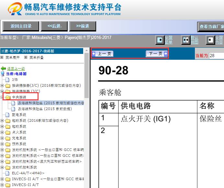Click the 预热系统 folder icon

pos(8,144)
